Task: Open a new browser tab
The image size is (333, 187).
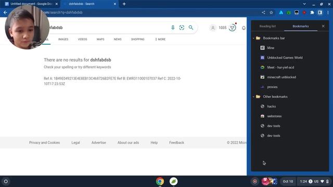Action: click(124, 4)
